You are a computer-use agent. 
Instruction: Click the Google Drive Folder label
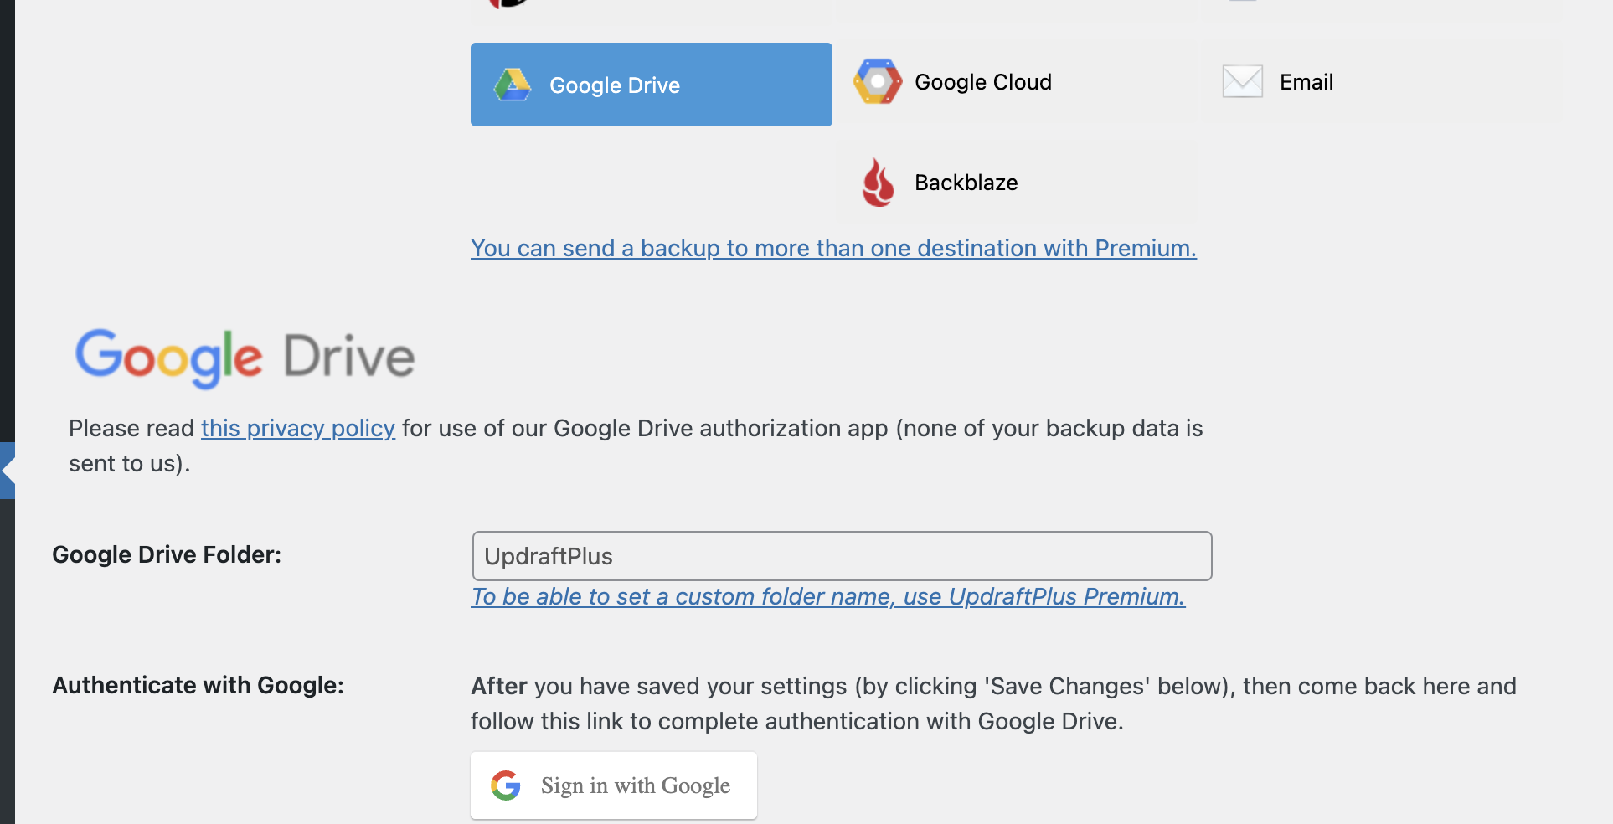click(x=167, y=554)
